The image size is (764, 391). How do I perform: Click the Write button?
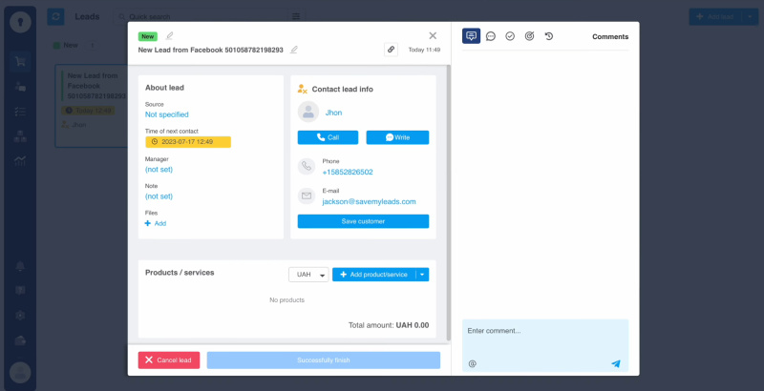click(397, 137)
